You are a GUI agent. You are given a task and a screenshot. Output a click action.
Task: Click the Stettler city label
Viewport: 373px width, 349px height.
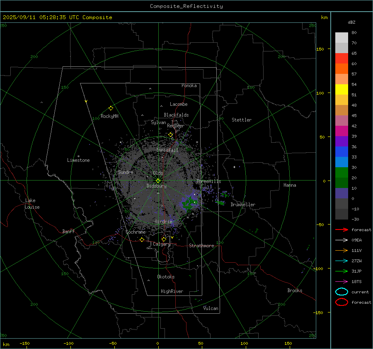tap(242, 120)
